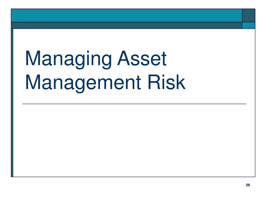Viewport: 266px width, 199px height.
Task: Click the horizontal divider line under the title
Action: click(134, 104)
